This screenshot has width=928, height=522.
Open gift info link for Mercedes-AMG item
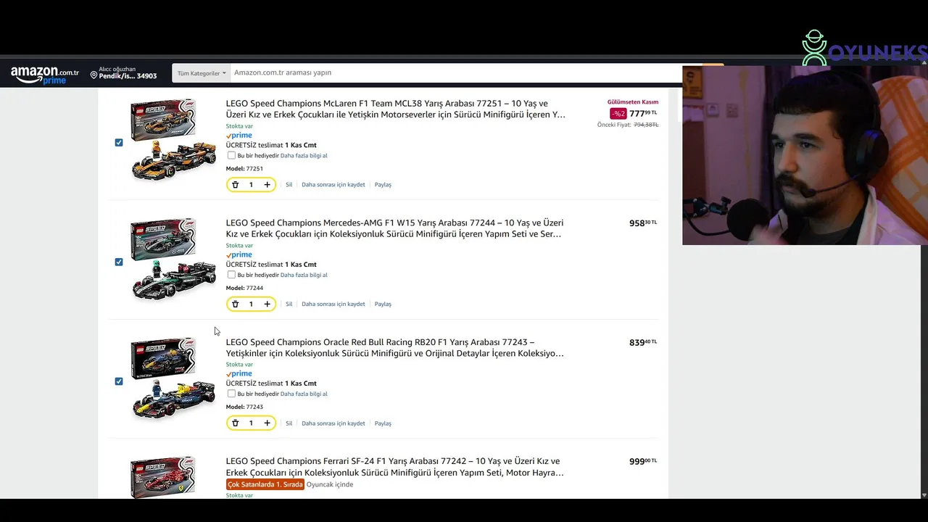coord(304,275)
